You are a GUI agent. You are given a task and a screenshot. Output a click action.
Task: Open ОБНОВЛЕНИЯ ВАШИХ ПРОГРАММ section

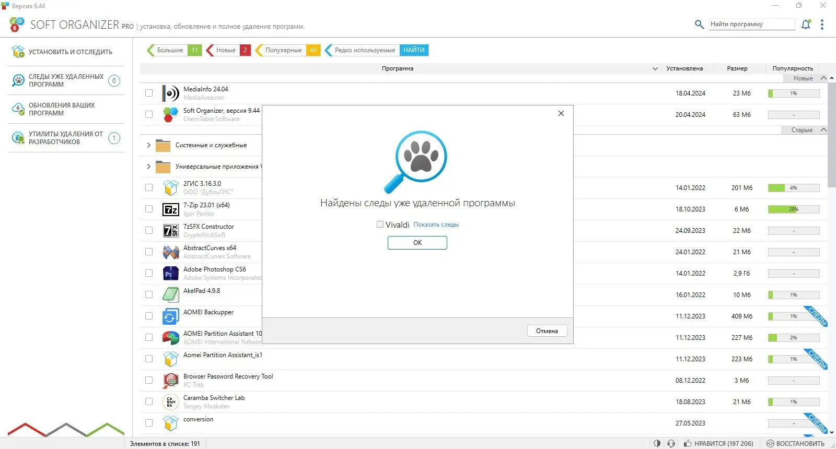coord(66,109)
